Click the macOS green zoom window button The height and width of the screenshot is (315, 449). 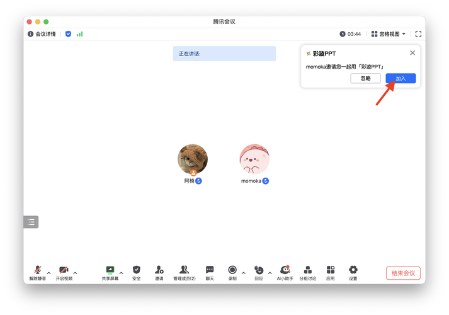(46, 22)
